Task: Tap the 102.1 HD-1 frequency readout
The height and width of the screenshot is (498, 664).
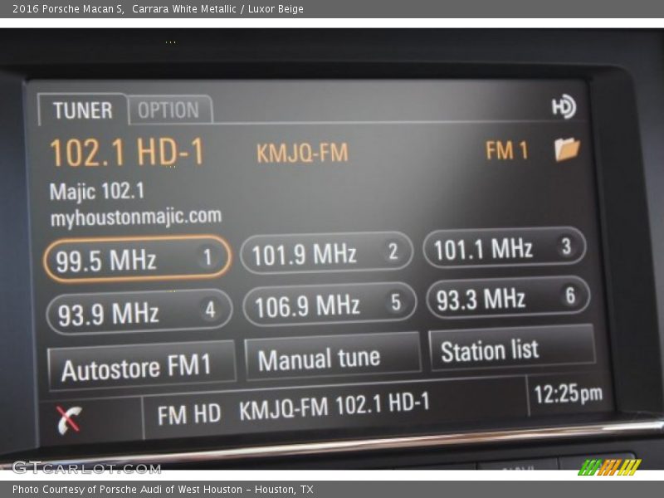Action: [127, 152]
